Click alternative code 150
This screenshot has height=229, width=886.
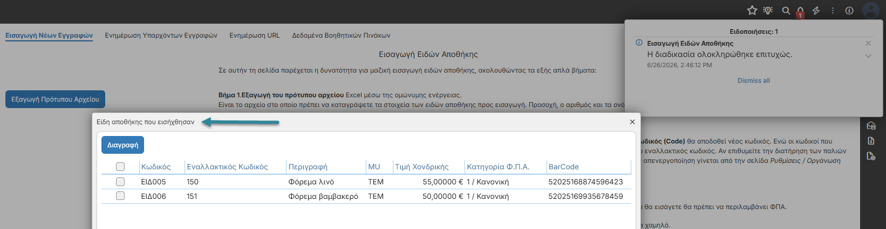[193, 182]
